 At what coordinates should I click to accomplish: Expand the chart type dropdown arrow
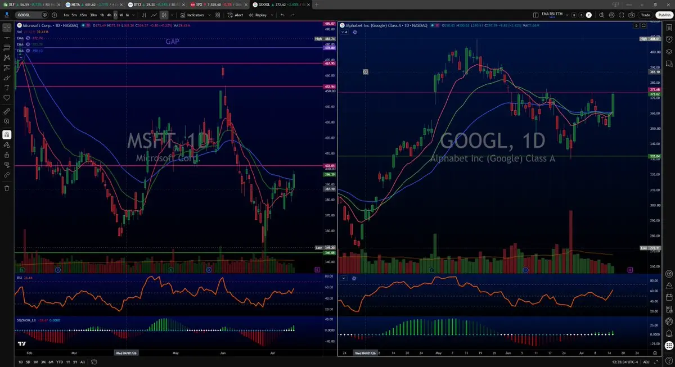point(171,15)
